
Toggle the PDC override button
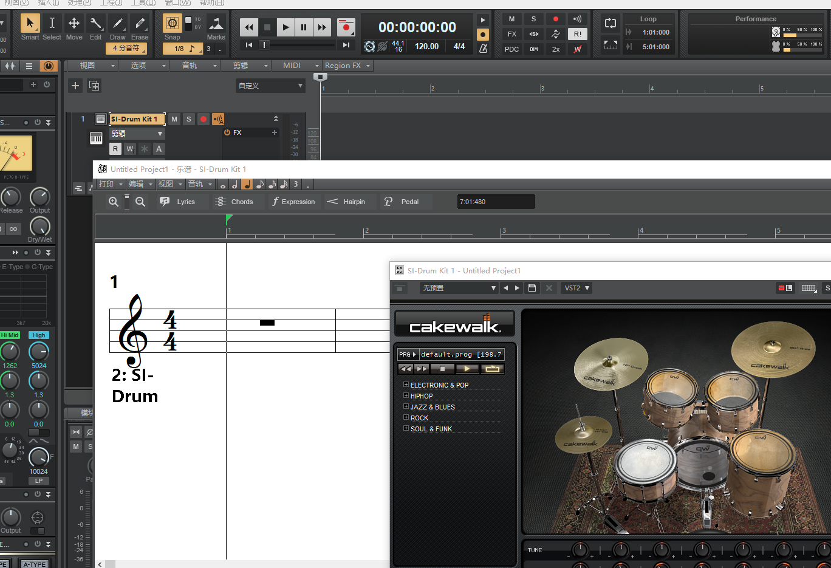[x=512, y=49]
